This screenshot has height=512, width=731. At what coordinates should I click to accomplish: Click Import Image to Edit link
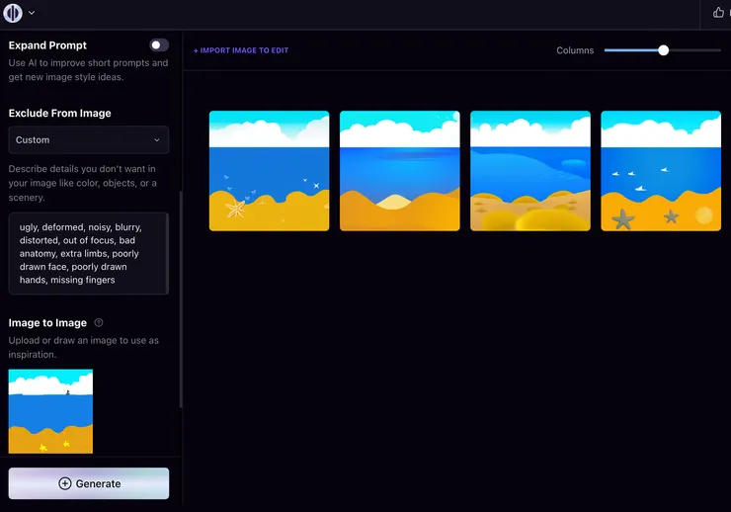[x=241, y=50]
